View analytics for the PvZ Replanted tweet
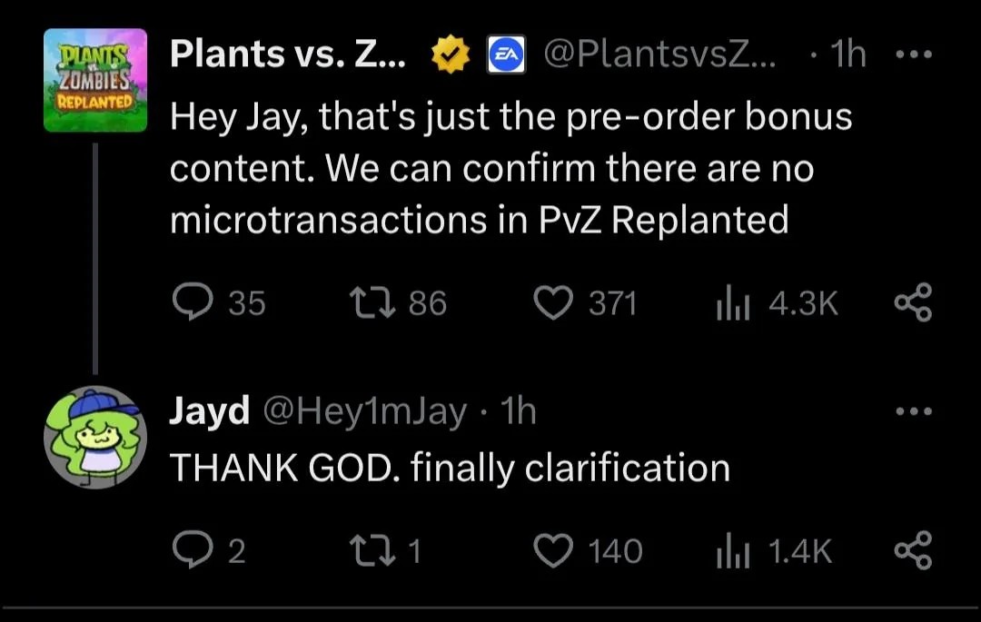 tap(731, 303)
